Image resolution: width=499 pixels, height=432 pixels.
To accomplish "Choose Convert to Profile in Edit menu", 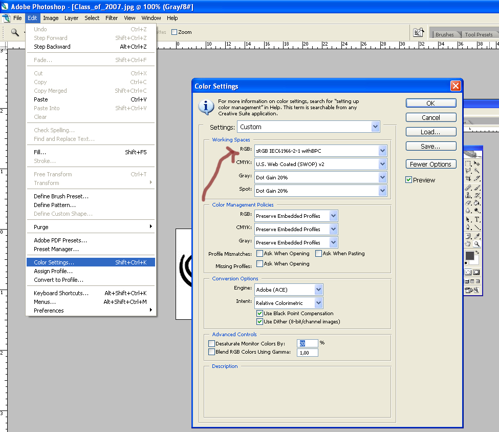I will pyautogui.click(x=91, y=280).
